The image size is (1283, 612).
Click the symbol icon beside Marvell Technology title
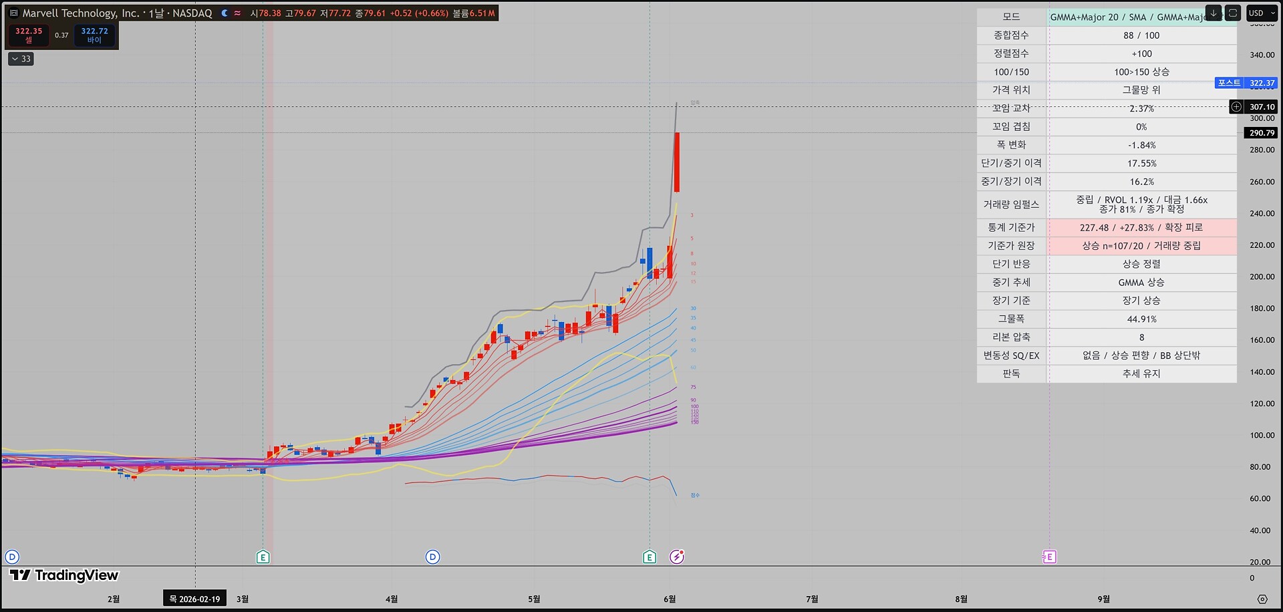coord(13,13)
